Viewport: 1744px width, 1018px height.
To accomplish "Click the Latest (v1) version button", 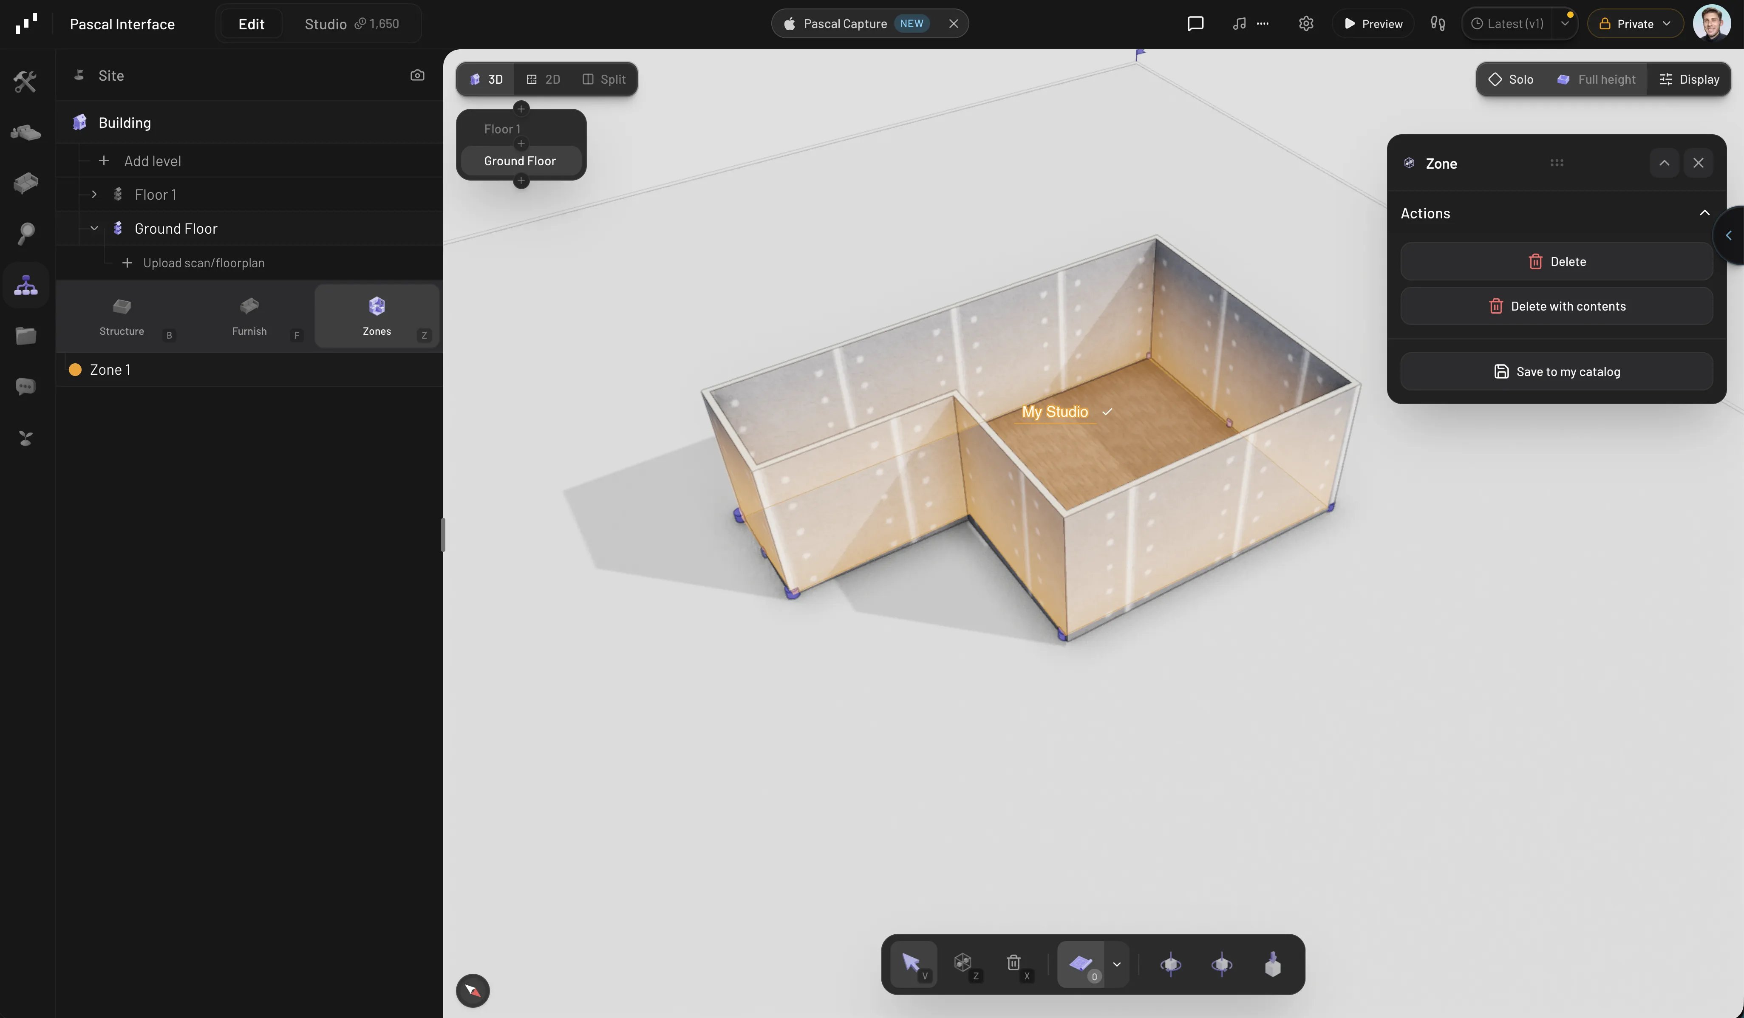I will (x=1507, y=23).
